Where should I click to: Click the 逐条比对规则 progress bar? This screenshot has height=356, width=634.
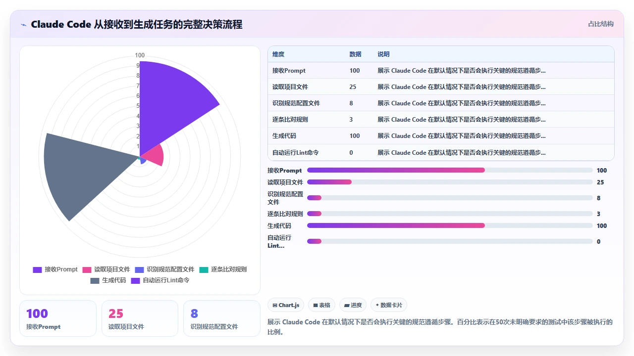[450, 214]
